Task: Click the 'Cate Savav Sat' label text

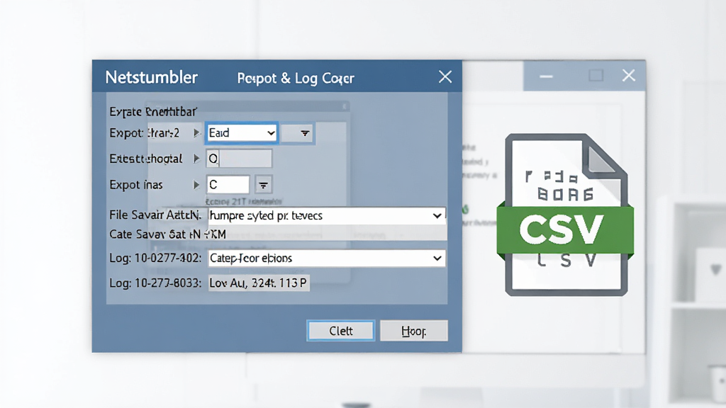Action: pos(147,234)
